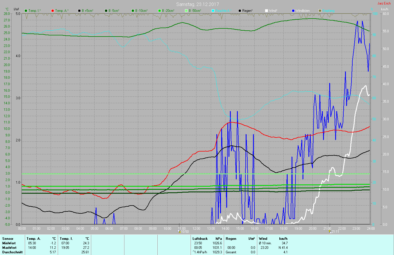
Task: Click the sunrise marker at 10:50
Action: (x=179, y=231)
